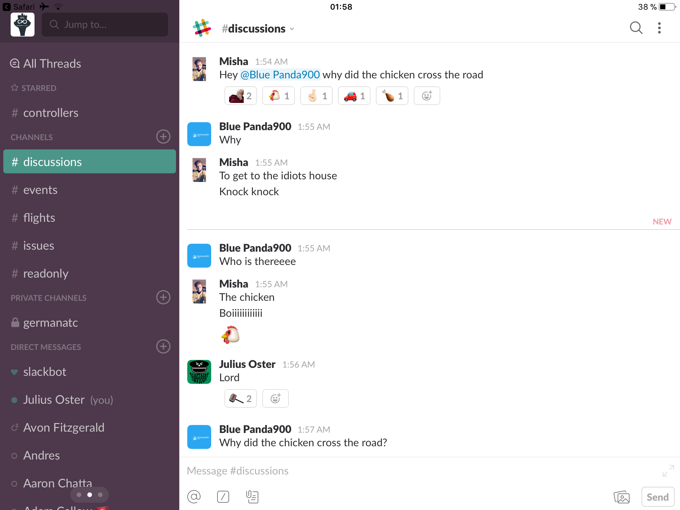Viewport: 680px width, 510px height.
Task: Toggle the hammer reaction on Lord message
Action: click(241, 398)
